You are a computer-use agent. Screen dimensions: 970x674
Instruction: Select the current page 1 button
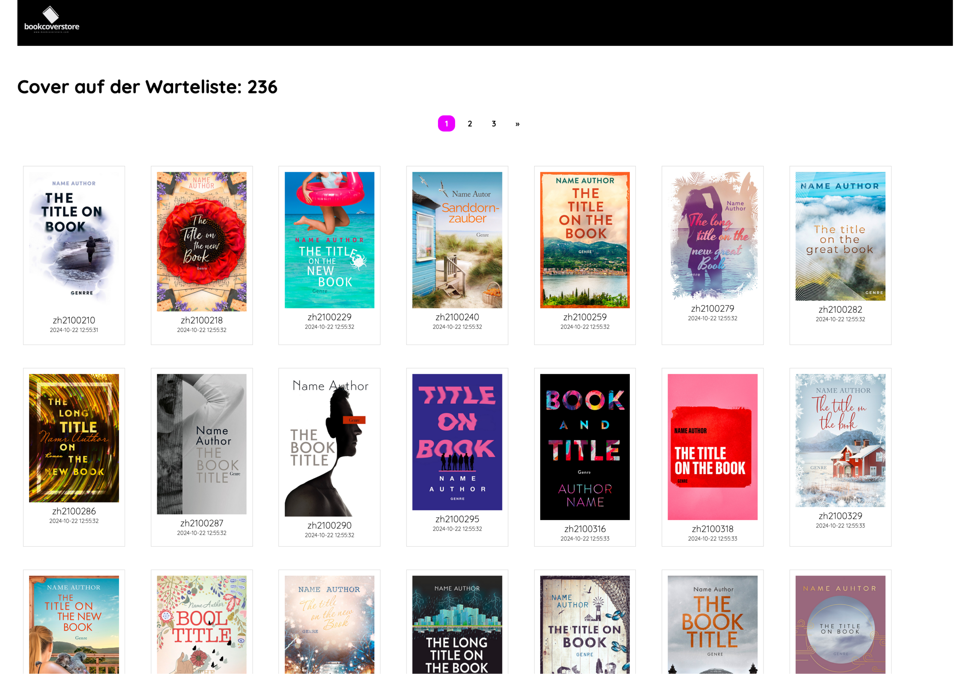(446, 124)
